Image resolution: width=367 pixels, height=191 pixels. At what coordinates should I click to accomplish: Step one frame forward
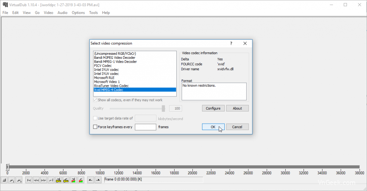44,180
